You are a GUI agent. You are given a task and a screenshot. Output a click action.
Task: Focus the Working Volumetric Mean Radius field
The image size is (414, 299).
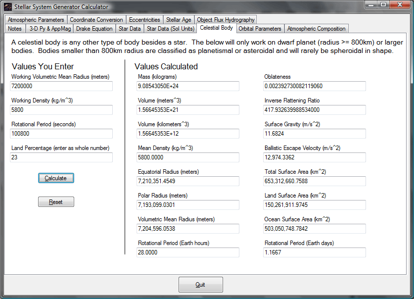coord(61,86)
